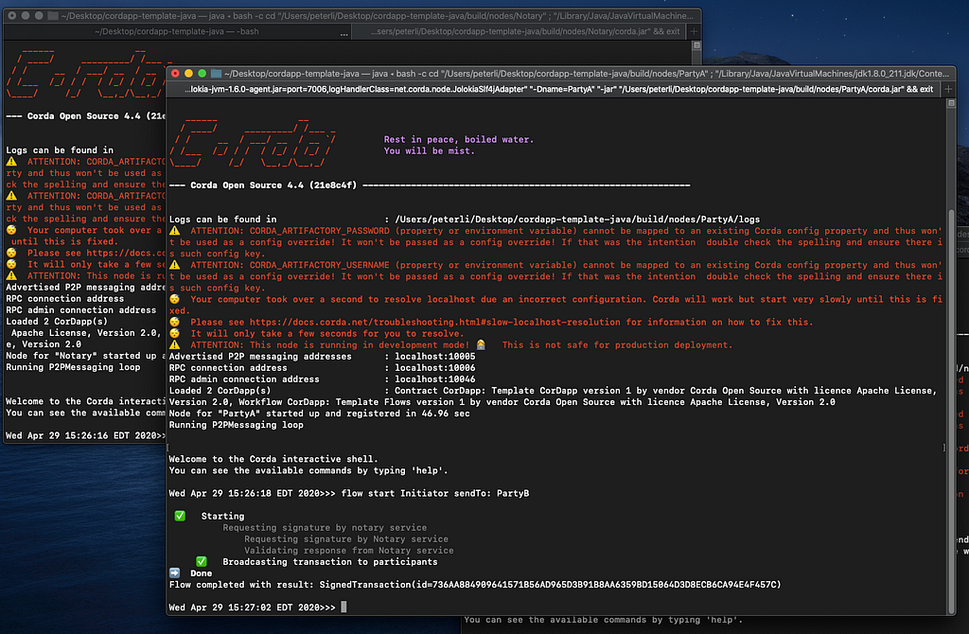Click 'Node for "Notary" started up' in Notary window

85,356
